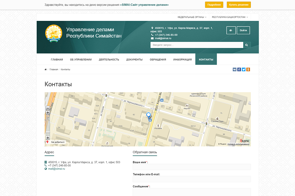Click the search magnifier button
This screenshot has width=295, height=196.
(247, 45)
